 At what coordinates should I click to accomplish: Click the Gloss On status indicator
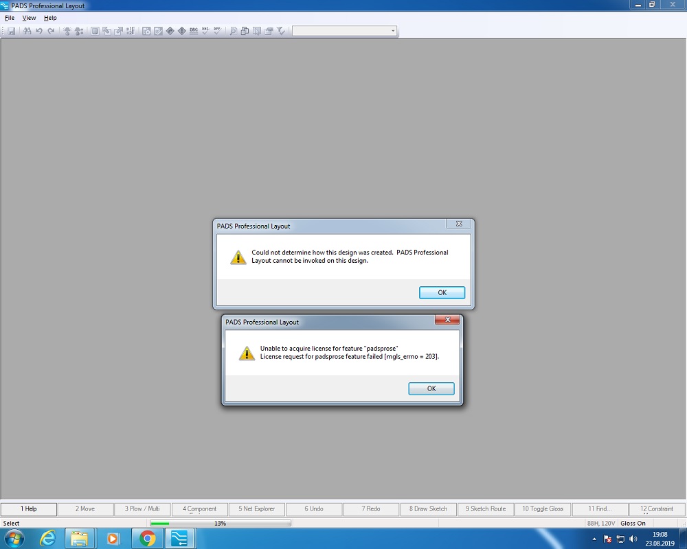click(x=633, y=524)
